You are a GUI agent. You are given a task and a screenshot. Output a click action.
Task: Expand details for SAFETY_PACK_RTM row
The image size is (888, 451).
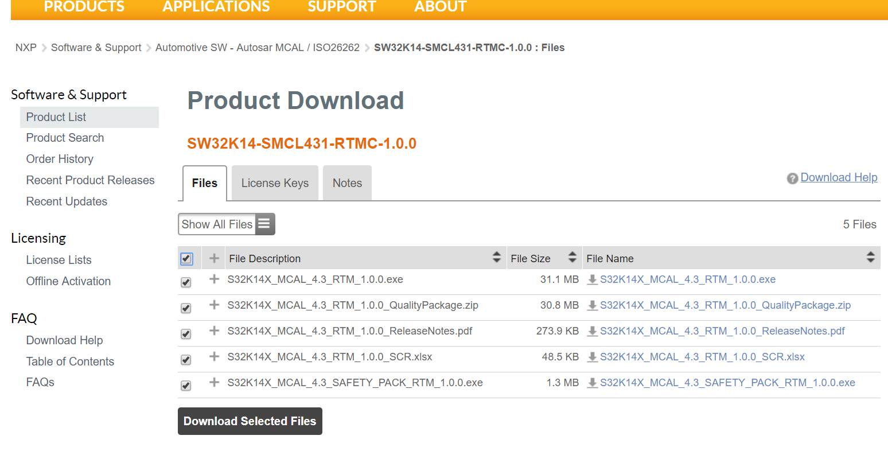point(214,382)
